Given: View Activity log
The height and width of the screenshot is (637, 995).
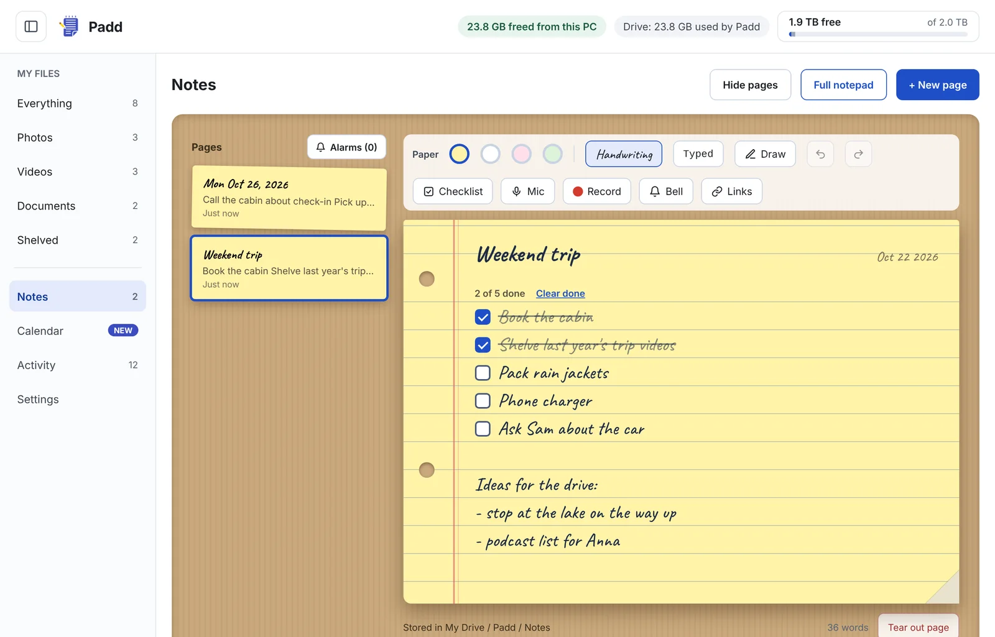Looking at the screenshot, I should coord(78,365).
